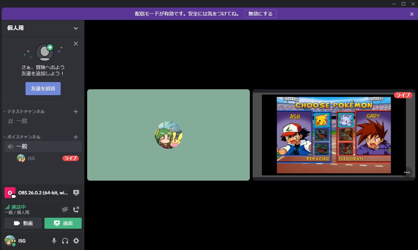Click the 友達を招待 button
This screenshot has height=250, width=418.
pyautogui.click(x=43, y=89)
